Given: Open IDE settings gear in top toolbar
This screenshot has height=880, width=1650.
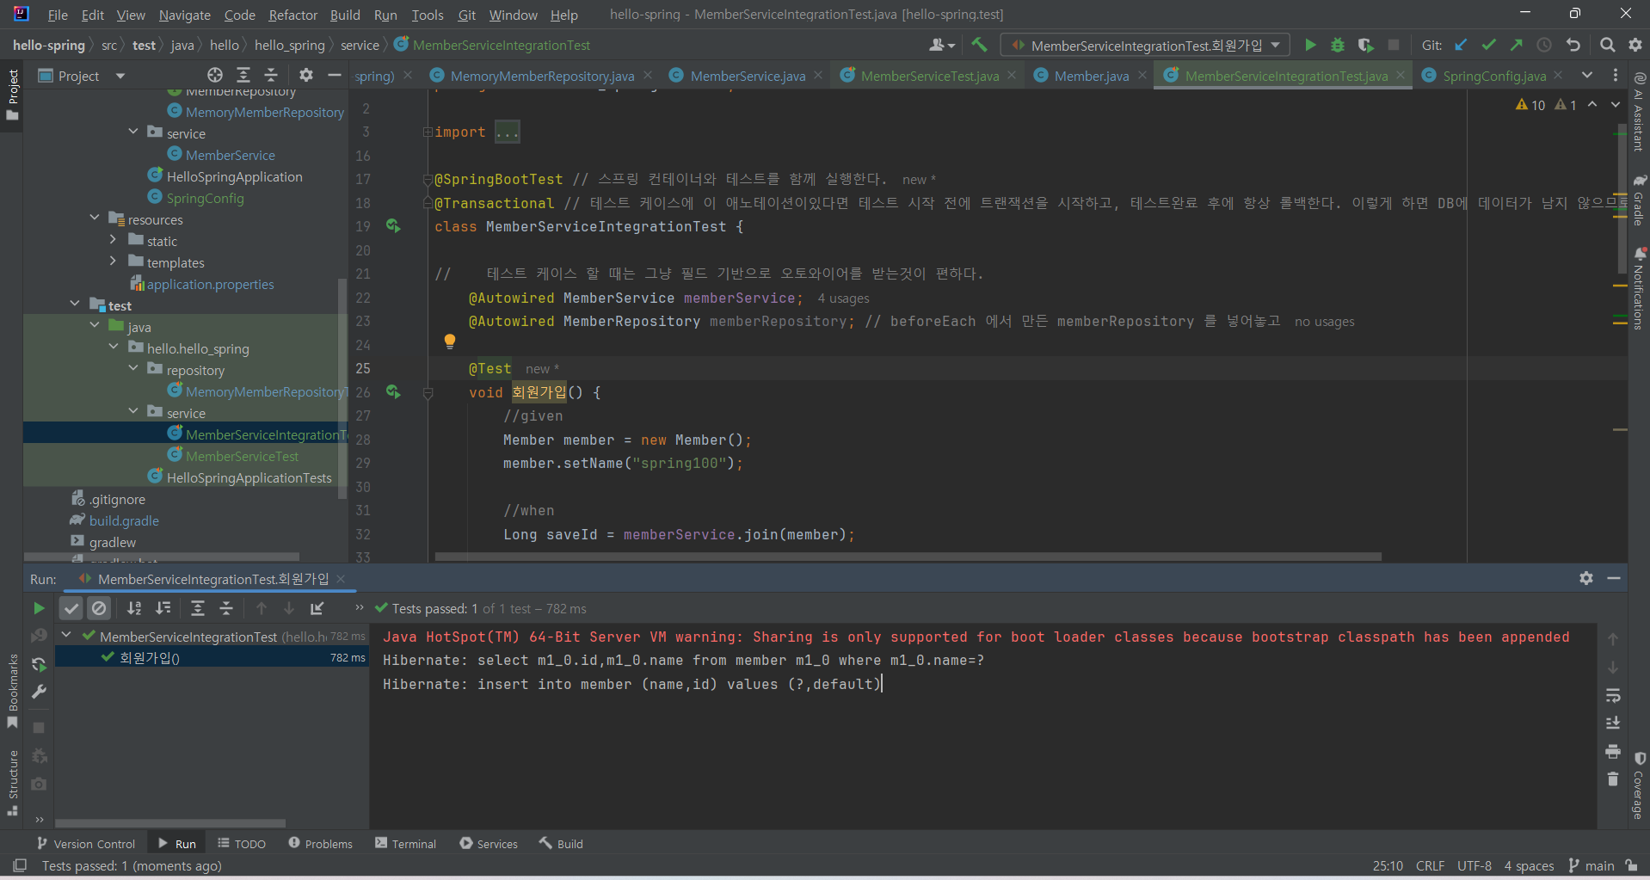Looking at the screenshot, I should pyautogui.click(x=1635, y=45).
